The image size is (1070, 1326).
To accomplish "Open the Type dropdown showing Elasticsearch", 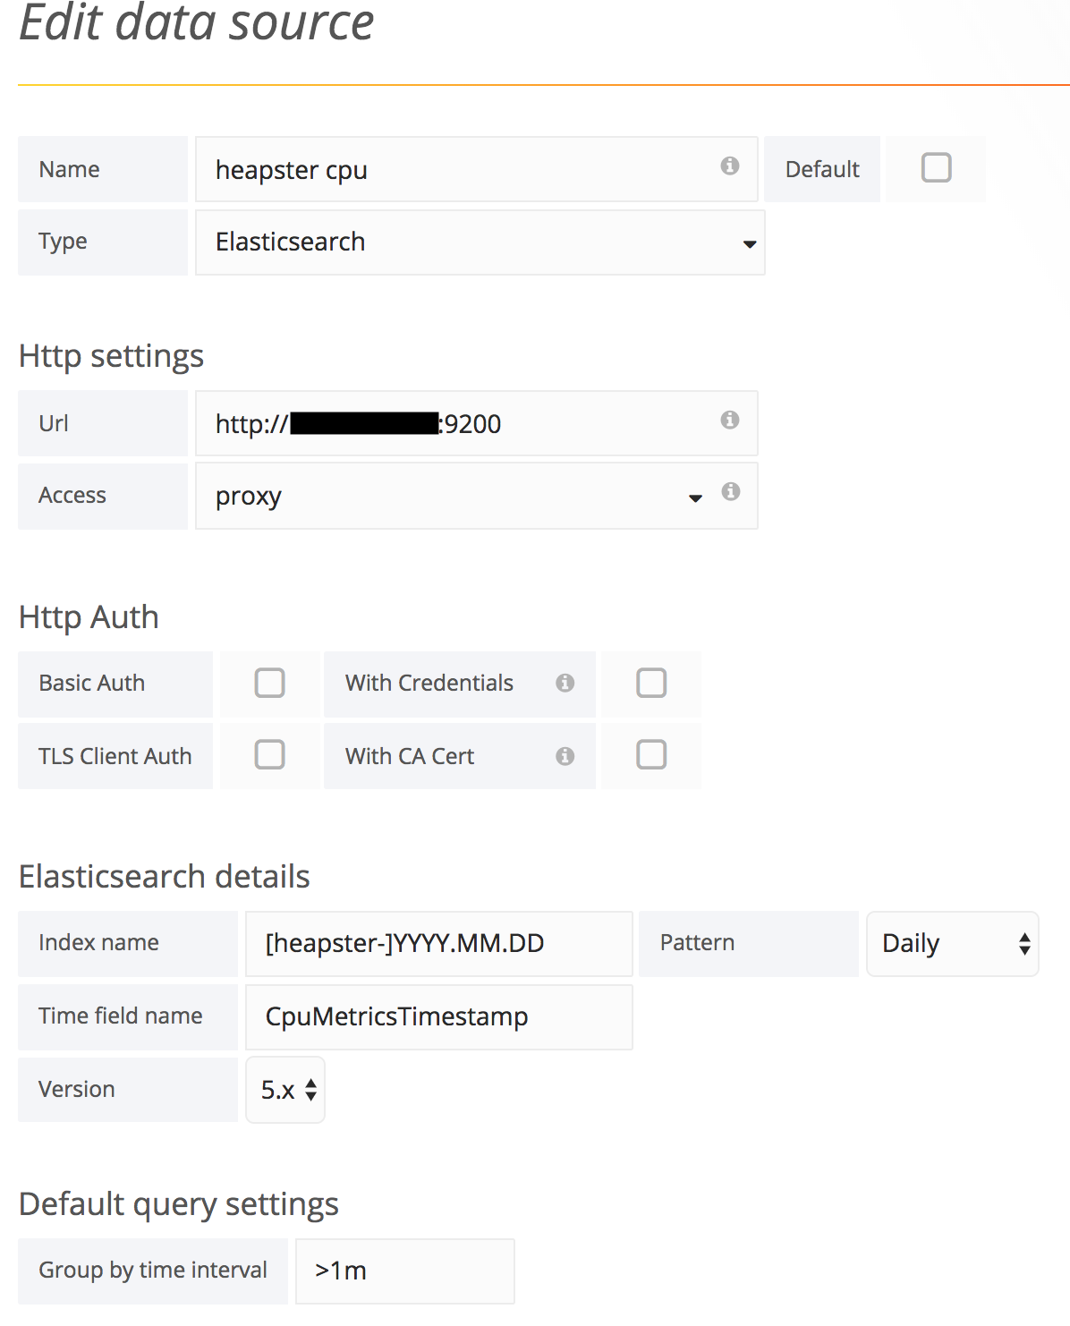I will (480, 242).
